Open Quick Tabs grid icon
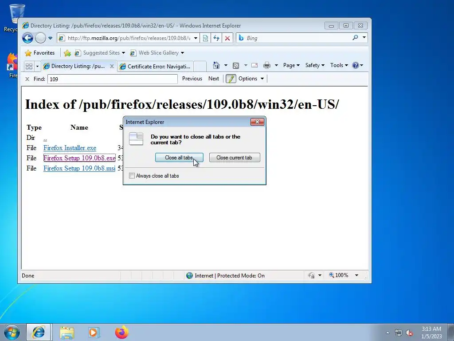The width and height of the screenshot is (454, 341). (29, 67)
